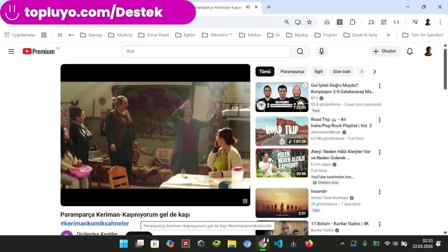Click the QR code extension icon
This screenshot has width=448, height=252.
click(x=384, y=22)
